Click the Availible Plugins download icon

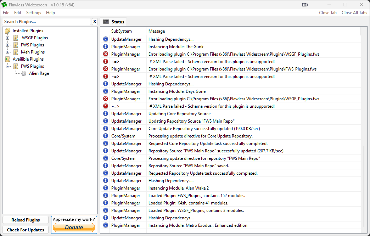[x=7, y=59]
